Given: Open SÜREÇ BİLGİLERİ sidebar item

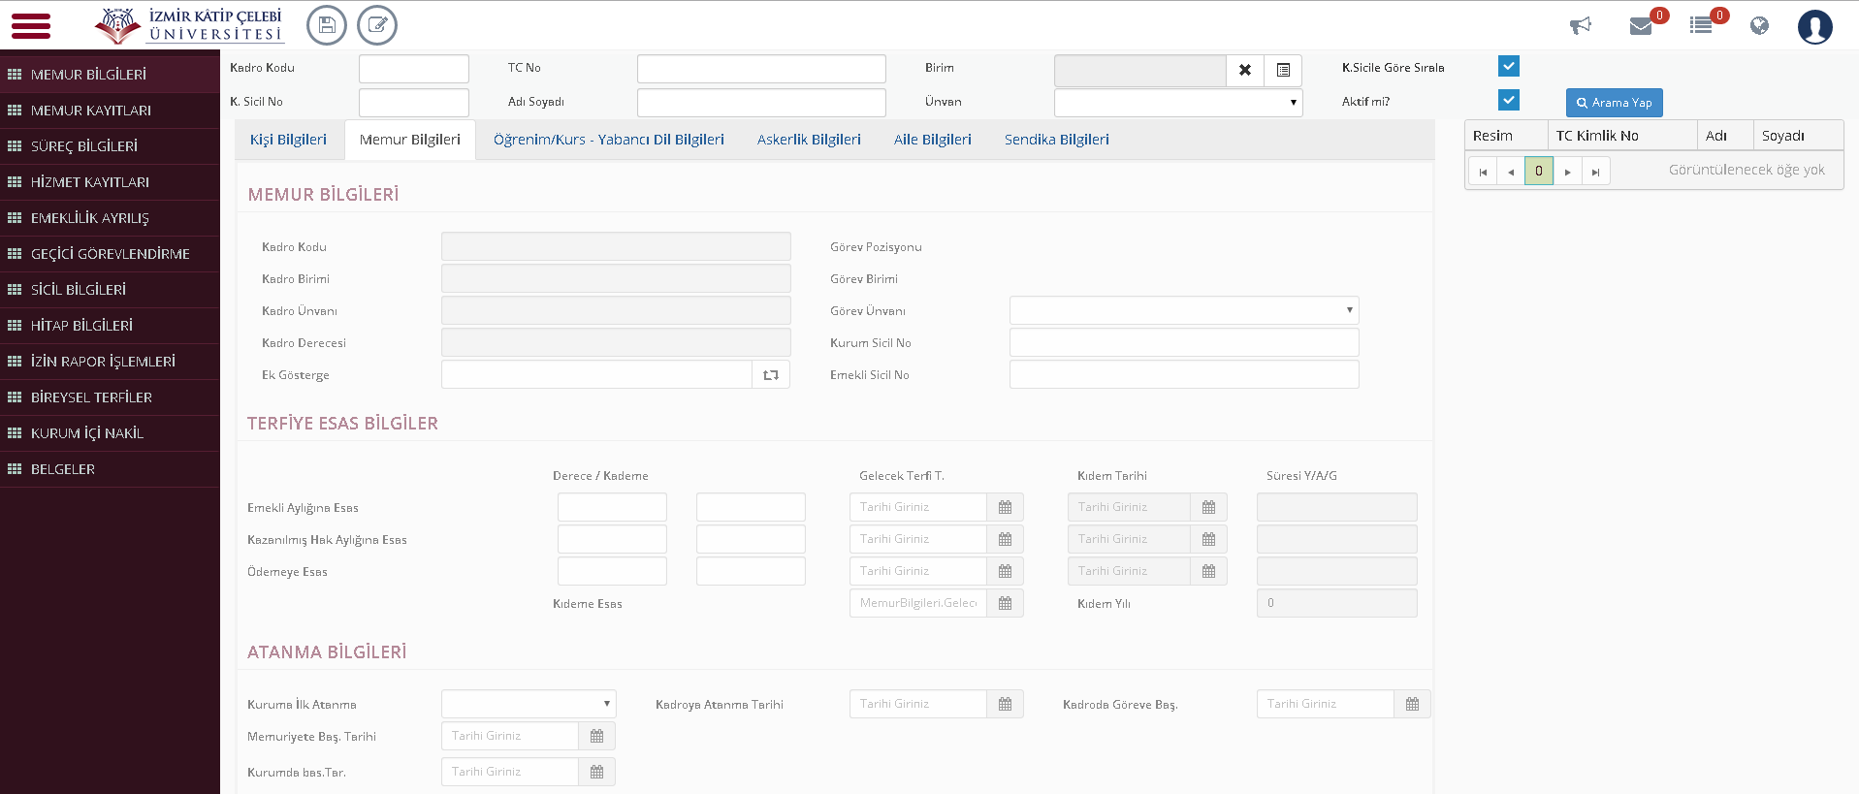Looking at the screenshot, I should [x=110, y=146].
